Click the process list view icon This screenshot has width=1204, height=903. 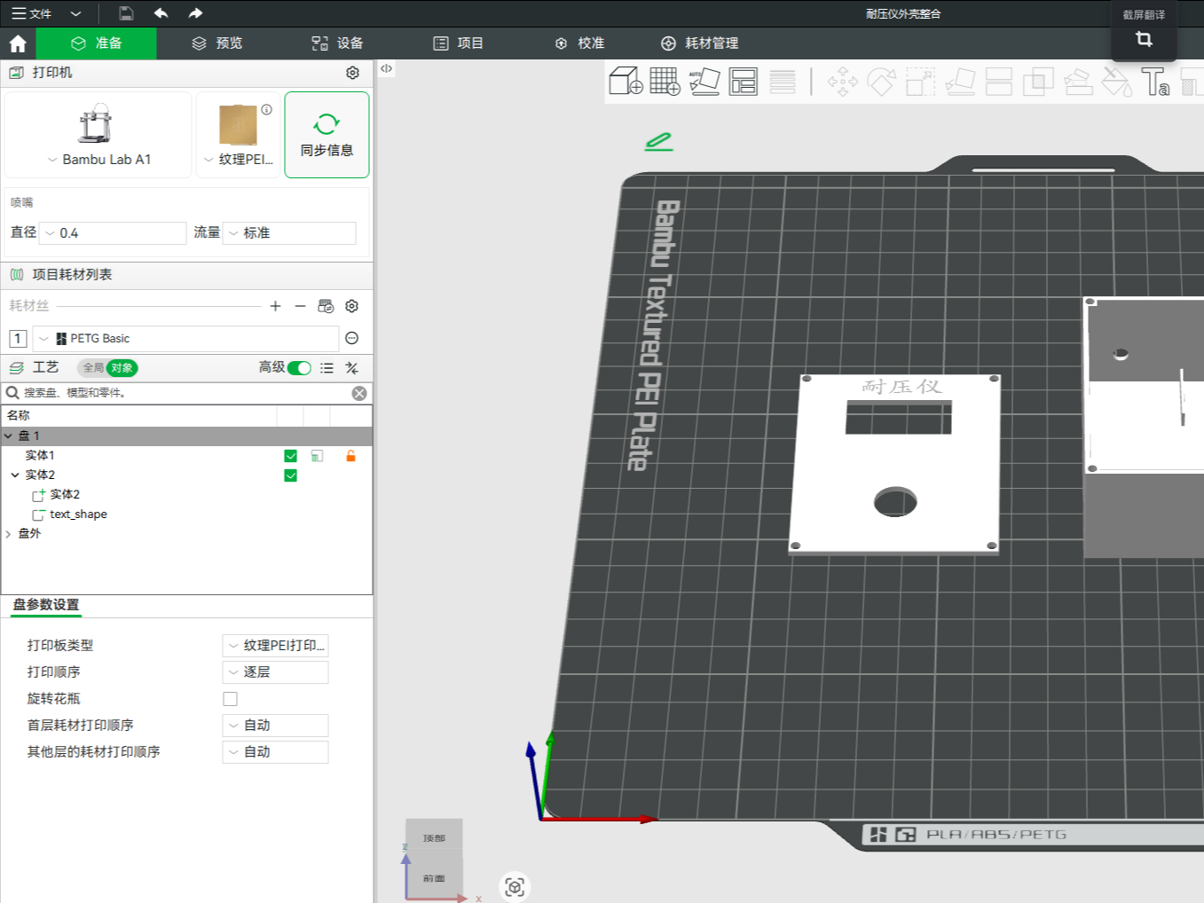327,368
